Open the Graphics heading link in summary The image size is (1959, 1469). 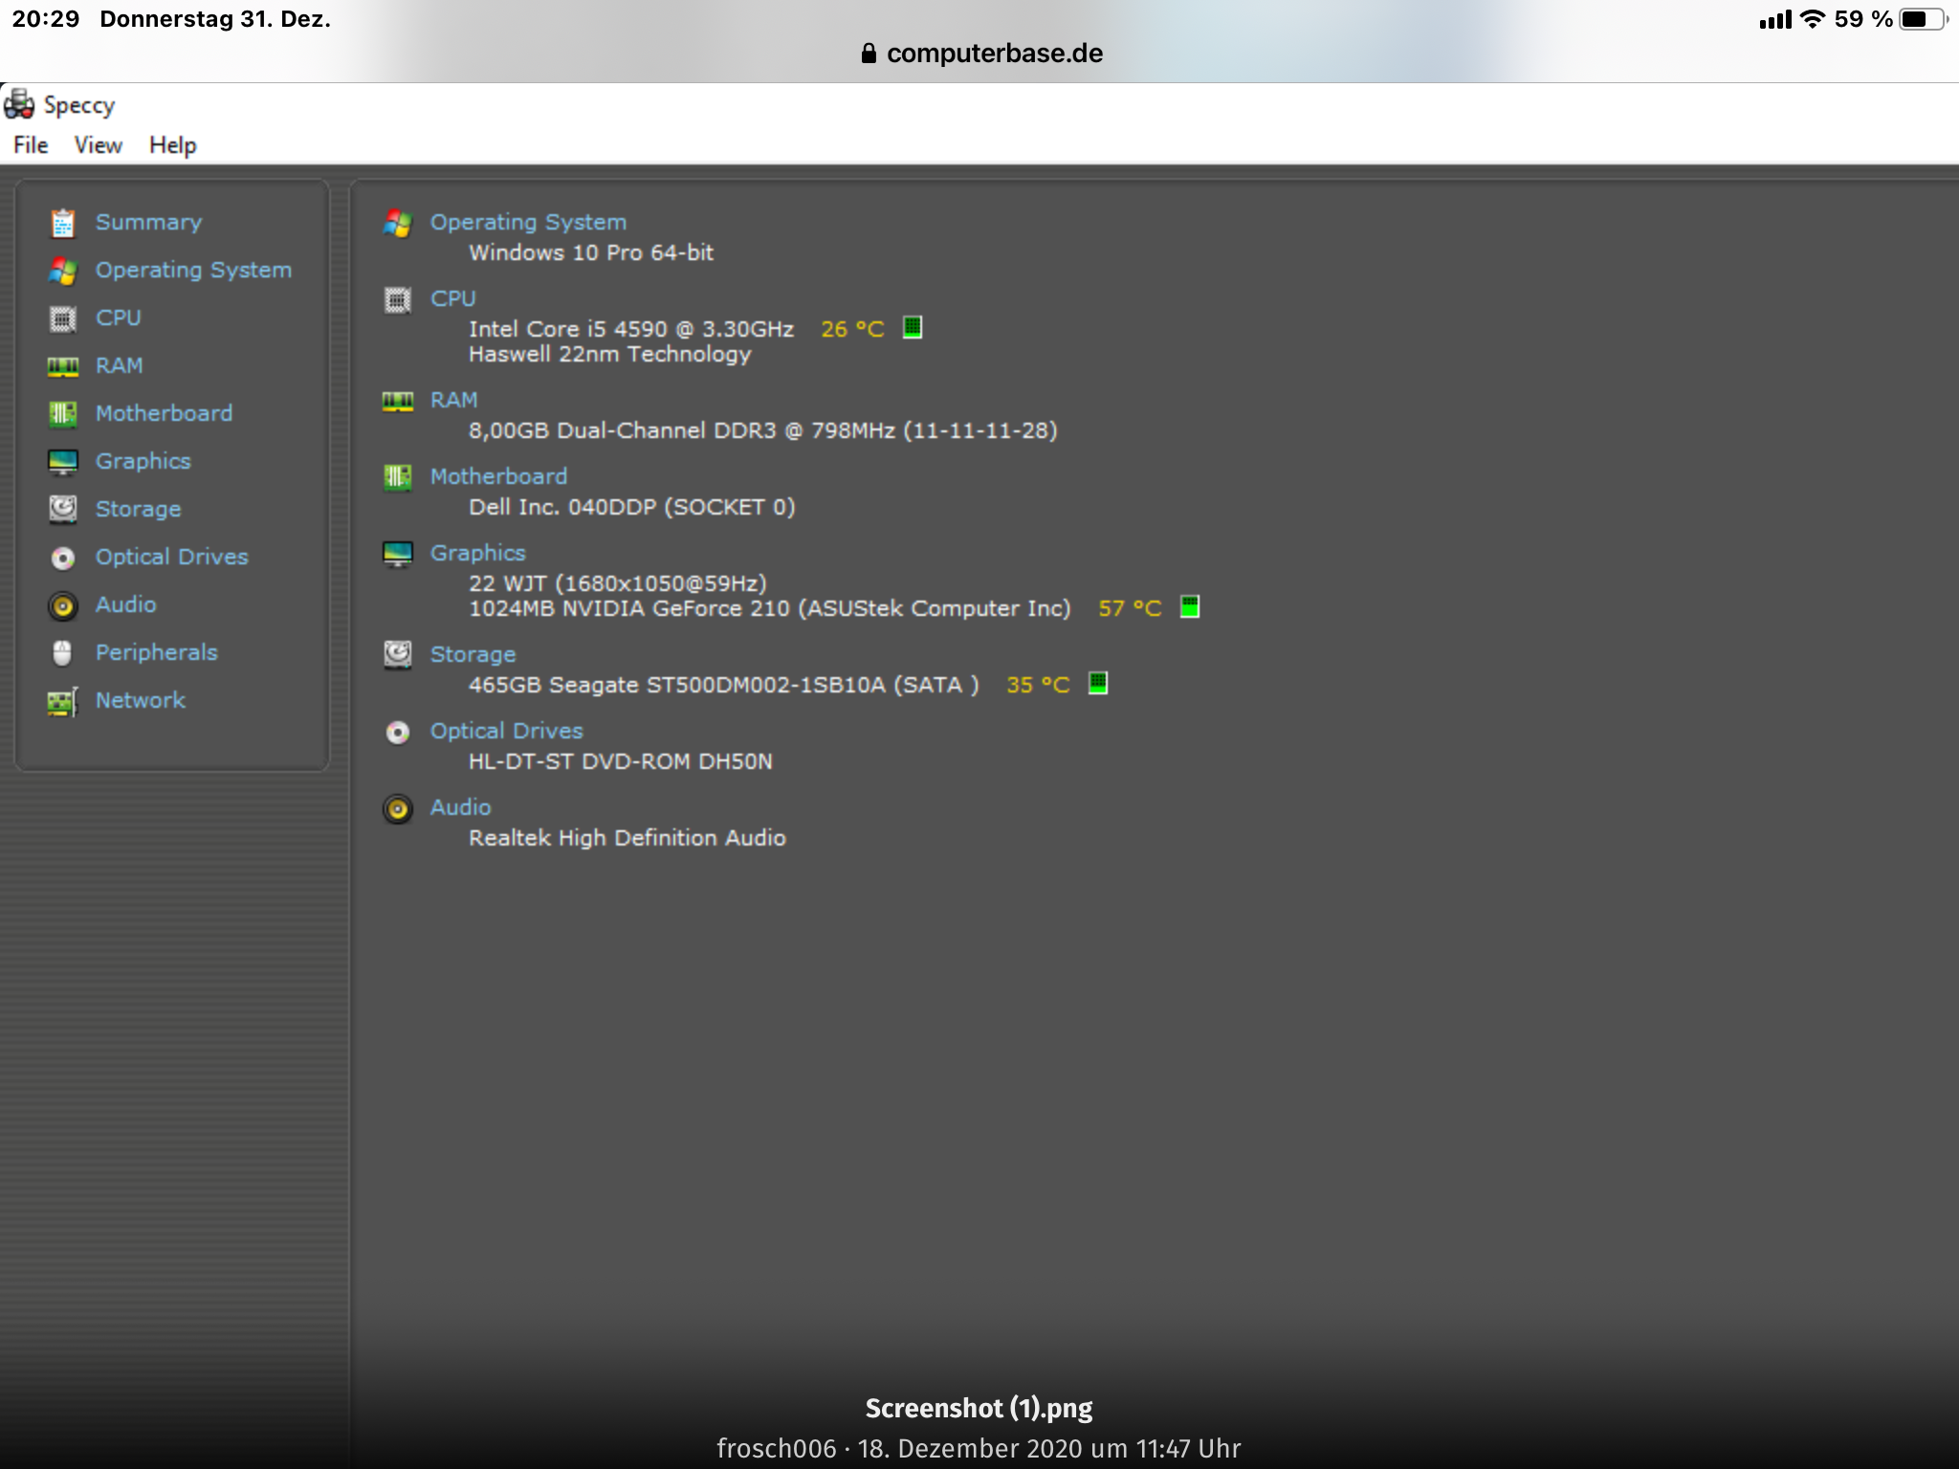(x=477, y=553)
